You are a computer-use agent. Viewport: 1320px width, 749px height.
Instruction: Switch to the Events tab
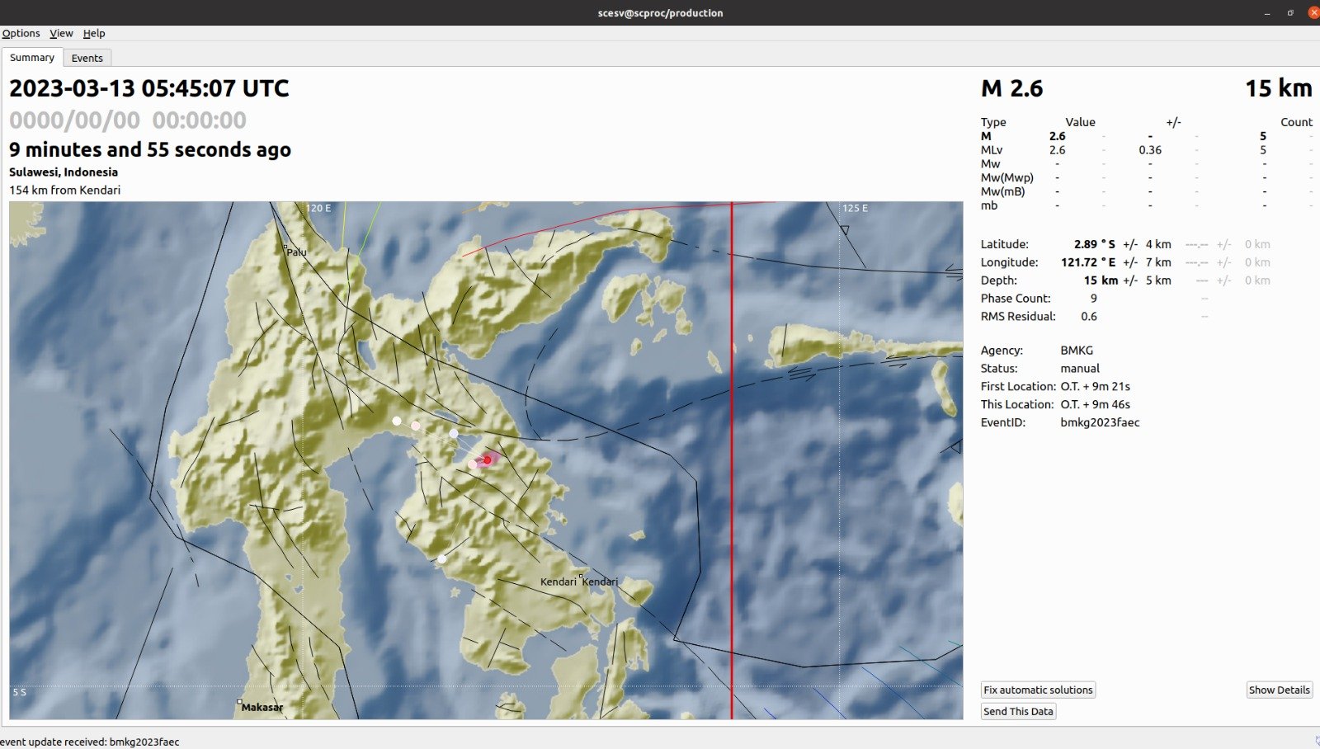point(87,58)
